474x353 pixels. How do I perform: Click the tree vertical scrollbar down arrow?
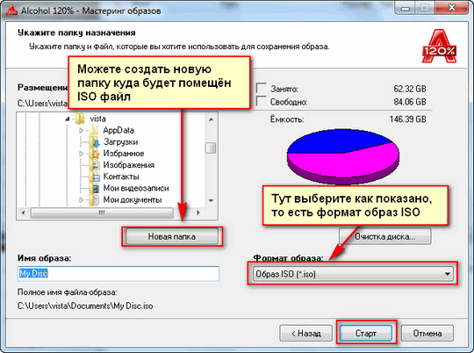tap(211, 200)
